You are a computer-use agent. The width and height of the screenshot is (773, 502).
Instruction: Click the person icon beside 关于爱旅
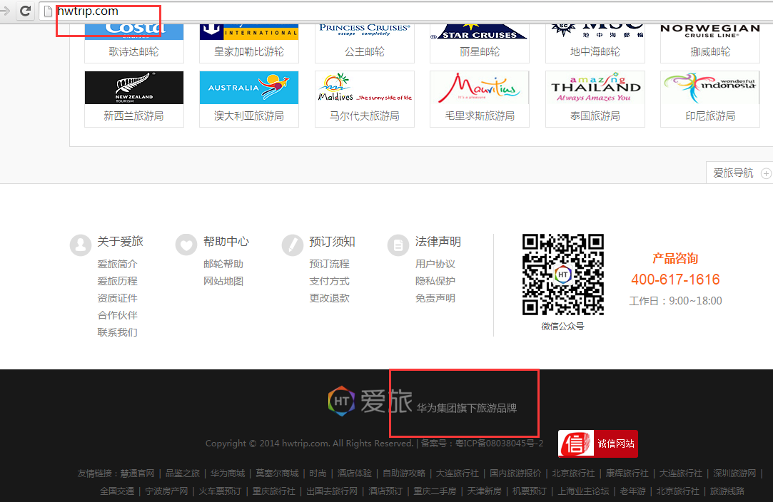point(81,245)
